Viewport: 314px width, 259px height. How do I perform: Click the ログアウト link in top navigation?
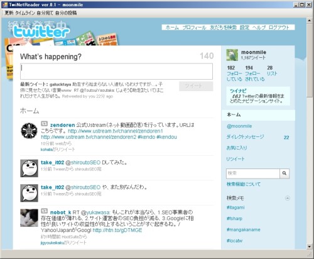click(x=279, y=28)
